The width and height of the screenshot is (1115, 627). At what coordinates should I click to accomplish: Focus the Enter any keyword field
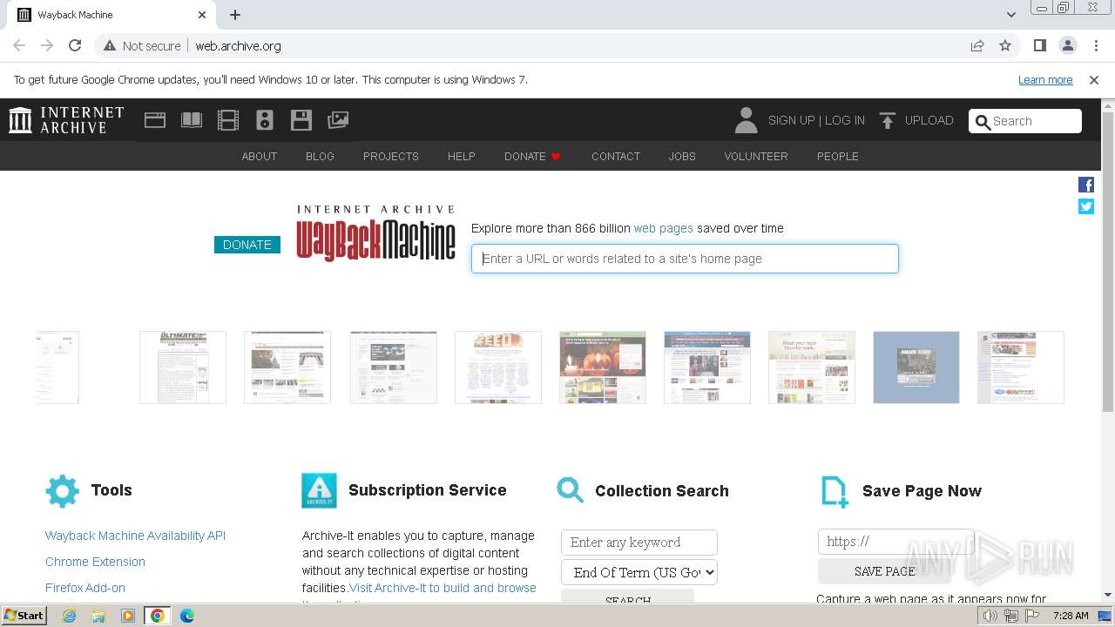coord(639,543)
